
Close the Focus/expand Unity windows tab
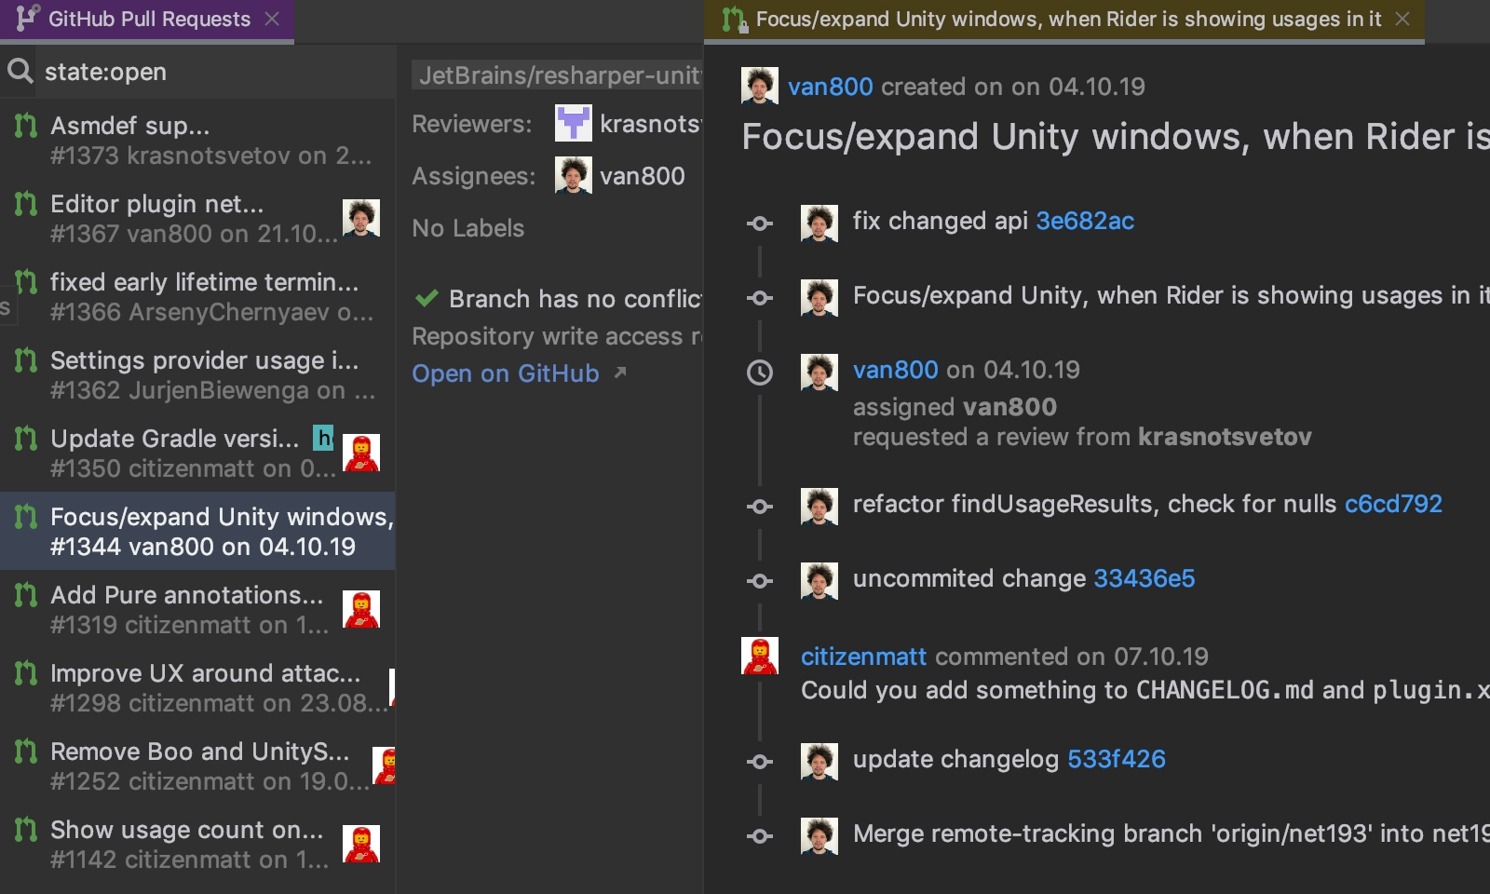[1403, 20]
